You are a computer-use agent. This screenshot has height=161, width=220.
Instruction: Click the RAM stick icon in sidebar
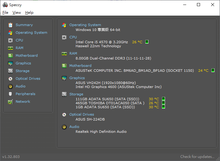(10, 48)
